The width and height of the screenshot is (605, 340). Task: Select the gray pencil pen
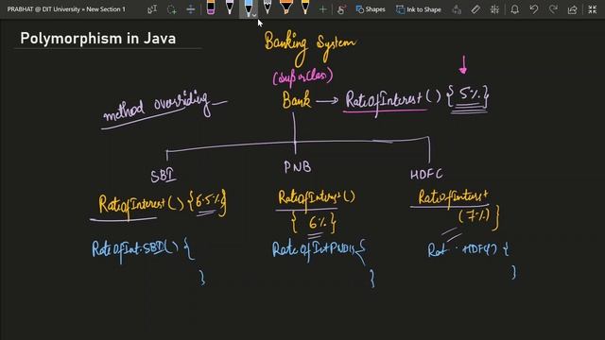pyautogui.click(x=267, y=8)
